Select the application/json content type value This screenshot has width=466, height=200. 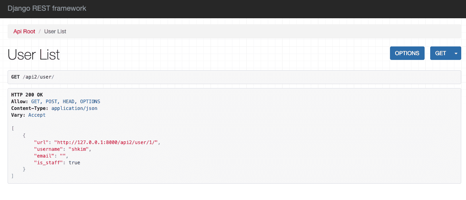74,108
